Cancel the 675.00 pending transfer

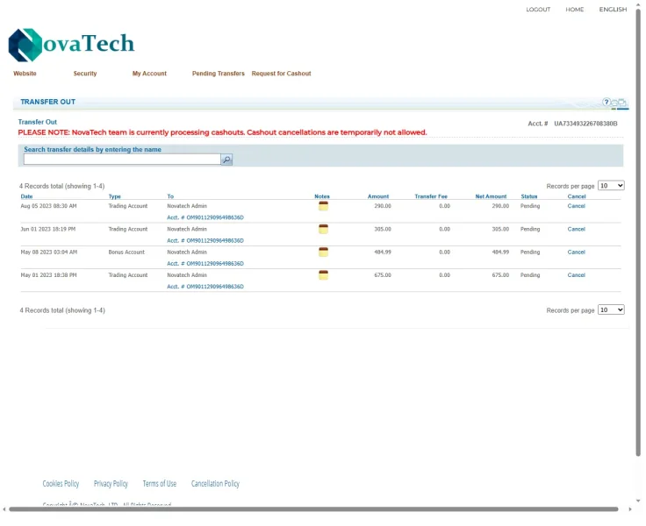click(576, 275)
